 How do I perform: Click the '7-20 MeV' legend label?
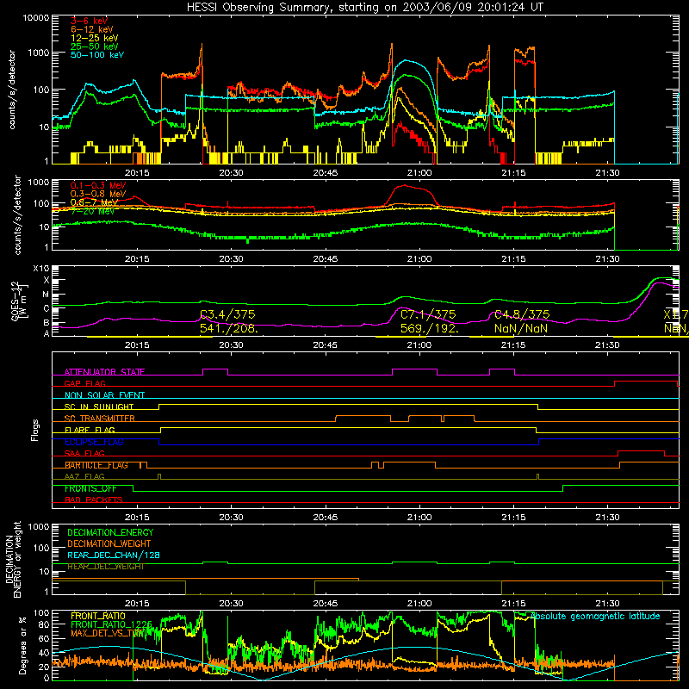click(x=92, y=211)
